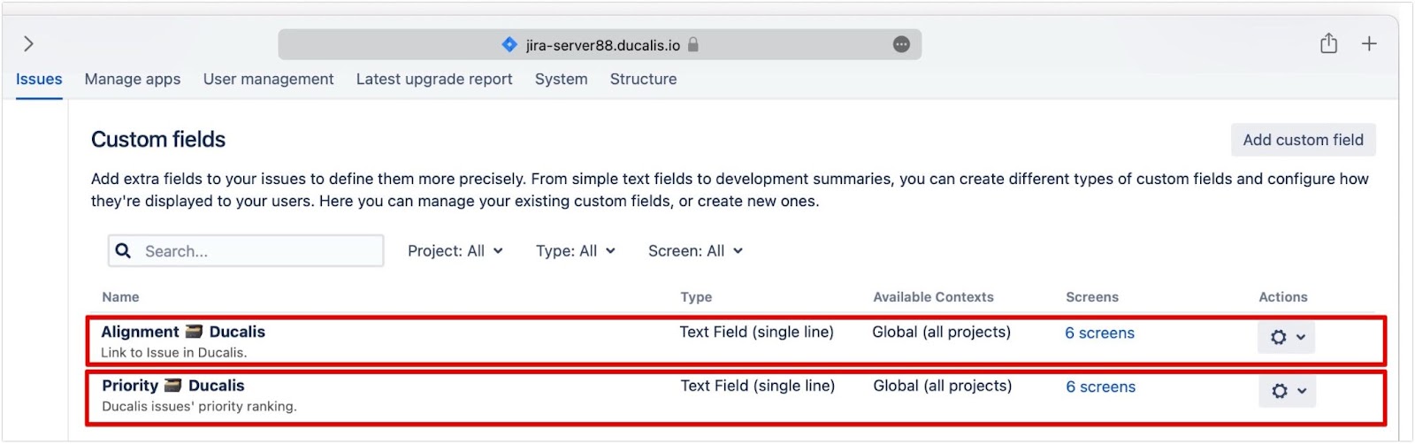The image size is (1415, 444).
Task: Click the sidebar expand chevron icon
Action: coord(29,44)
